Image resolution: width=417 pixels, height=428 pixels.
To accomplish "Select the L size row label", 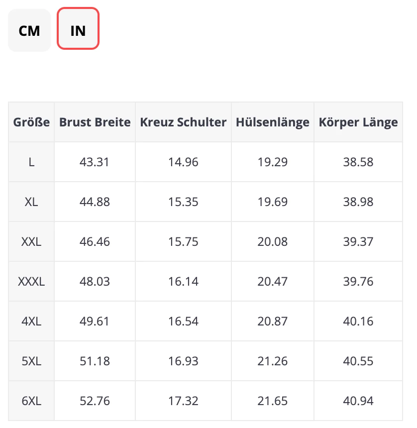I will pyautogui.click(x=31, y=162).
